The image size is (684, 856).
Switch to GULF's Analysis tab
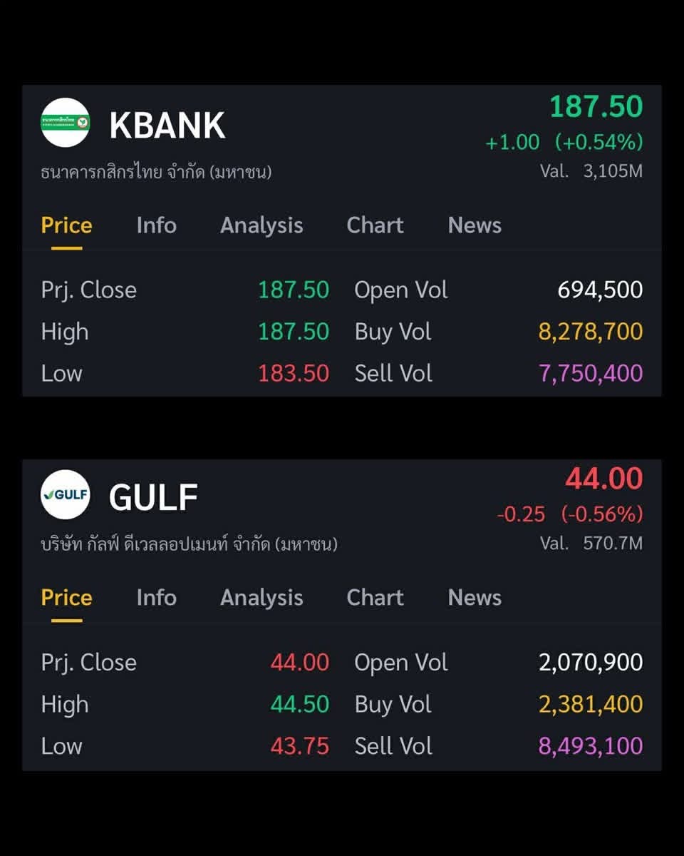261,598
